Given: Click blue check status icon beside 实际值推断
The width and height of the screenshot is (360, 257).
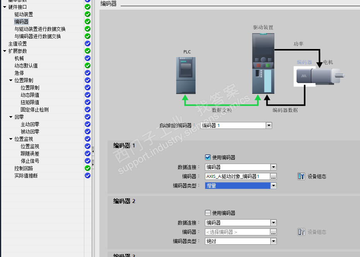Looking at the screenshot, I should pos(87,176).
